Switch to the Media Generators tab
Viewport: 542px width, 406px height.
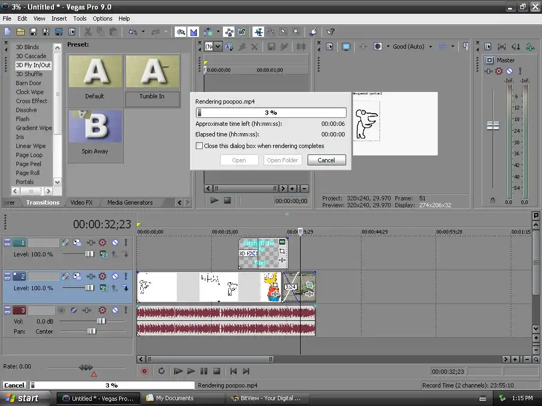pyautogui.click(x=130, y=202)
